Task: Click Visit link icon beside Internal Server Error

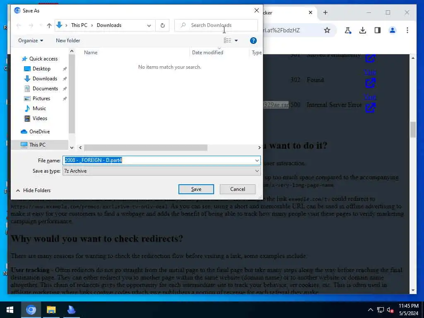Action: tap(370, 108)
